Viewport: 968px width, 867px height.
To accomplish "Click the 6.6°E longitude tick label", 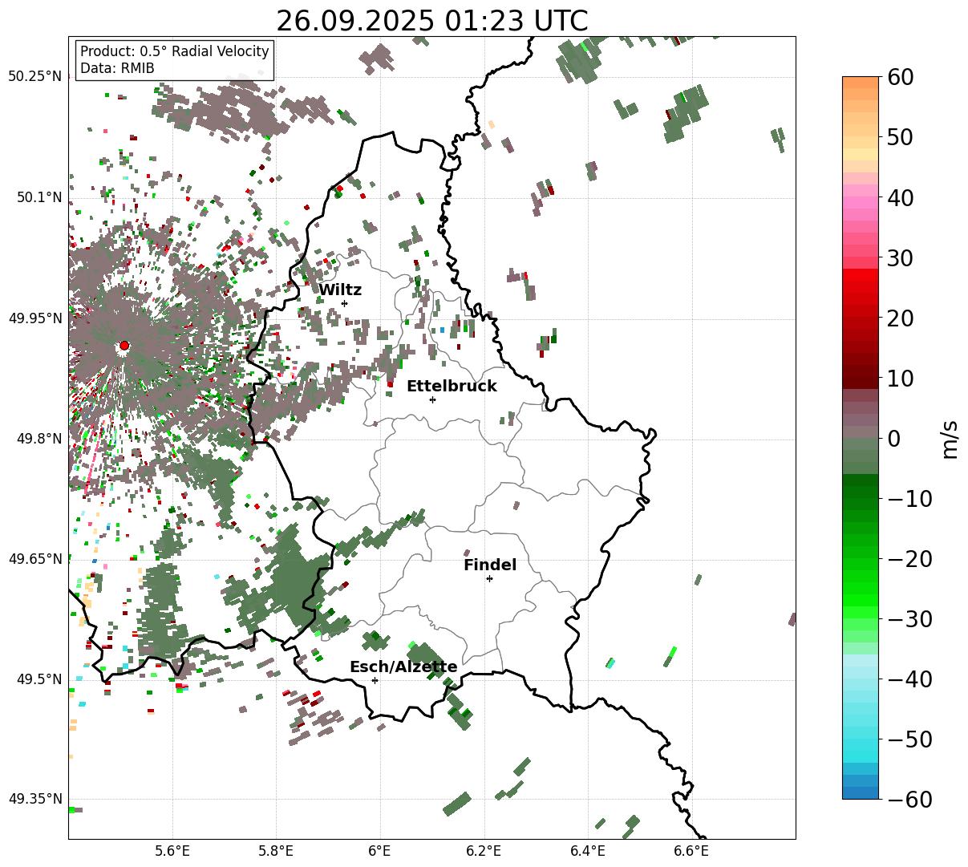I will pyautogui.click(x=691, y=850).
